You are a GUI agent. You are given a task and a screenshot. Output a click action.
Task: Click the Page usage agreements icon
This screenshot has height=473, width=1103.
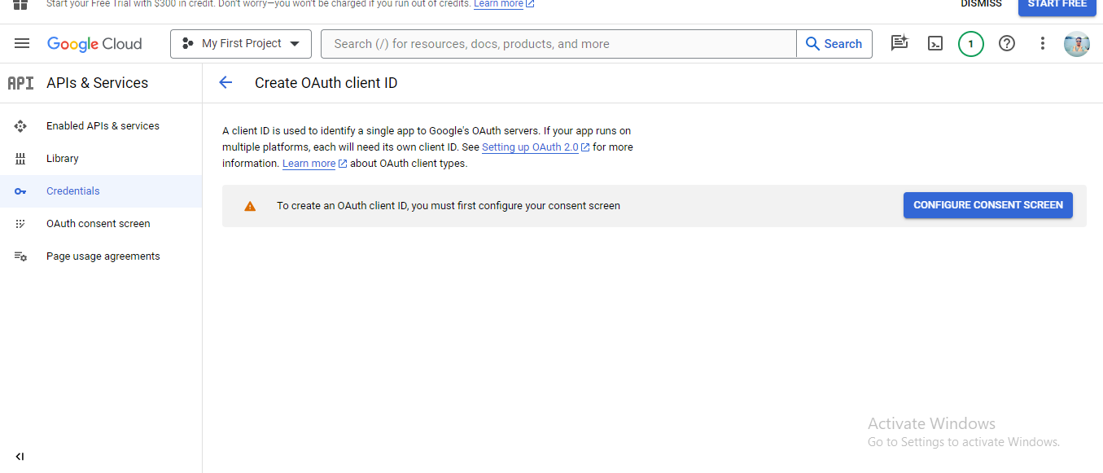coord(21,256)
